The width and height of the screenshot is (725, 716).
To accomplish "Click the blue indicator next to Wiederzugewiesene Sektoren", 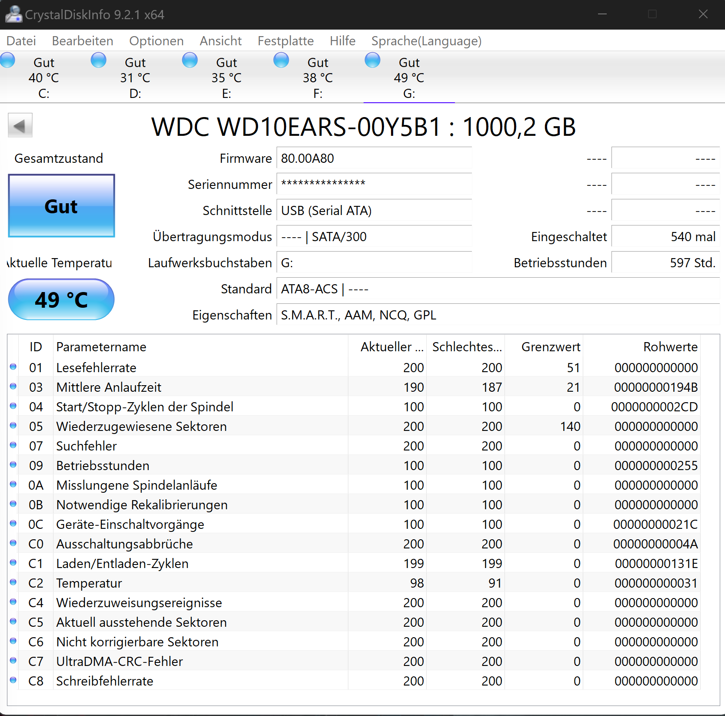I will 13,426.
